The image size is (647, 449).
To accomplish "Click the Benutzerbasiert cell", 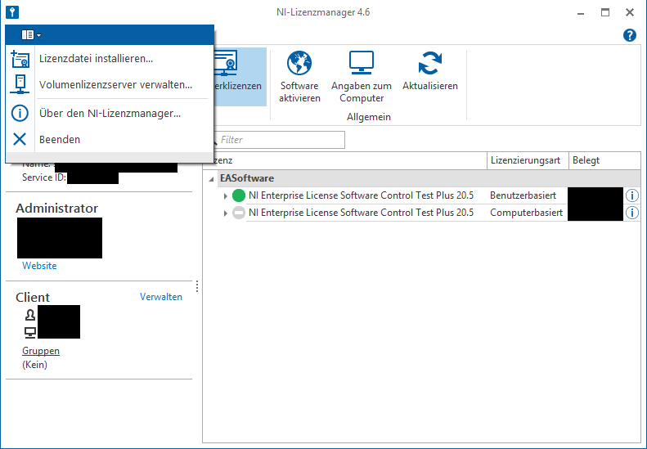I will pos(523,195).
